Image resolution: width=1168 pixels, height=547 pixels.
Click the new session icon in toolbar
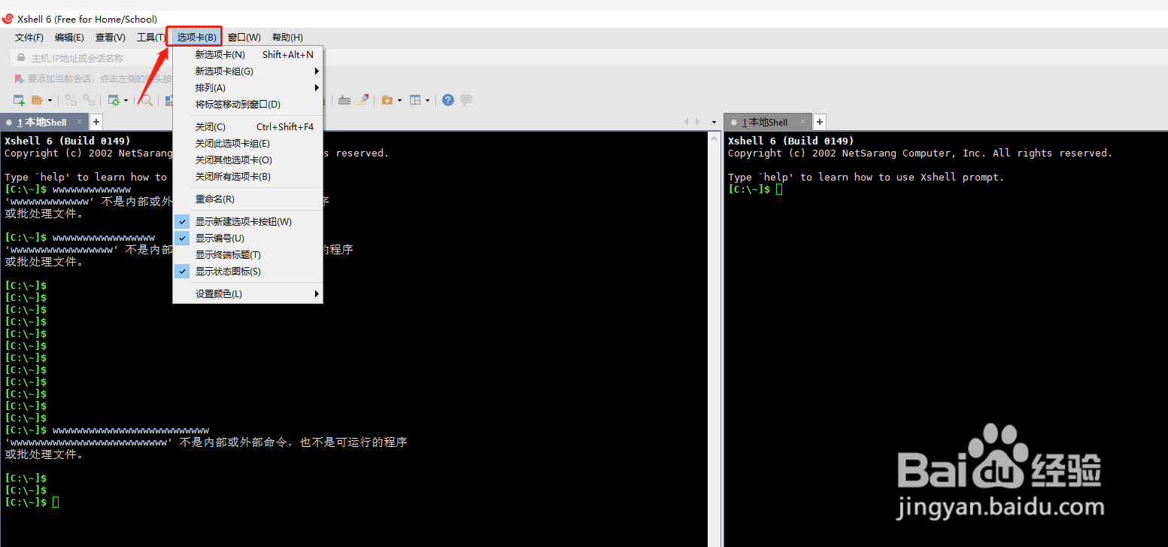pyautogui.click(x=19, y=100)
